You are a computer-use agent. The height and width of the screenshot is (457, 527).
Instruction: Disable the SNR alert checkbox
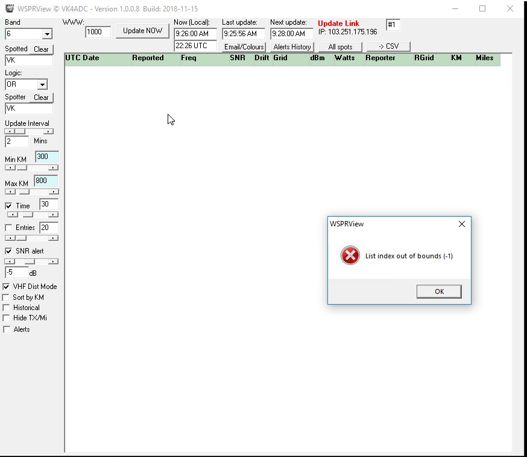point(8,251)
